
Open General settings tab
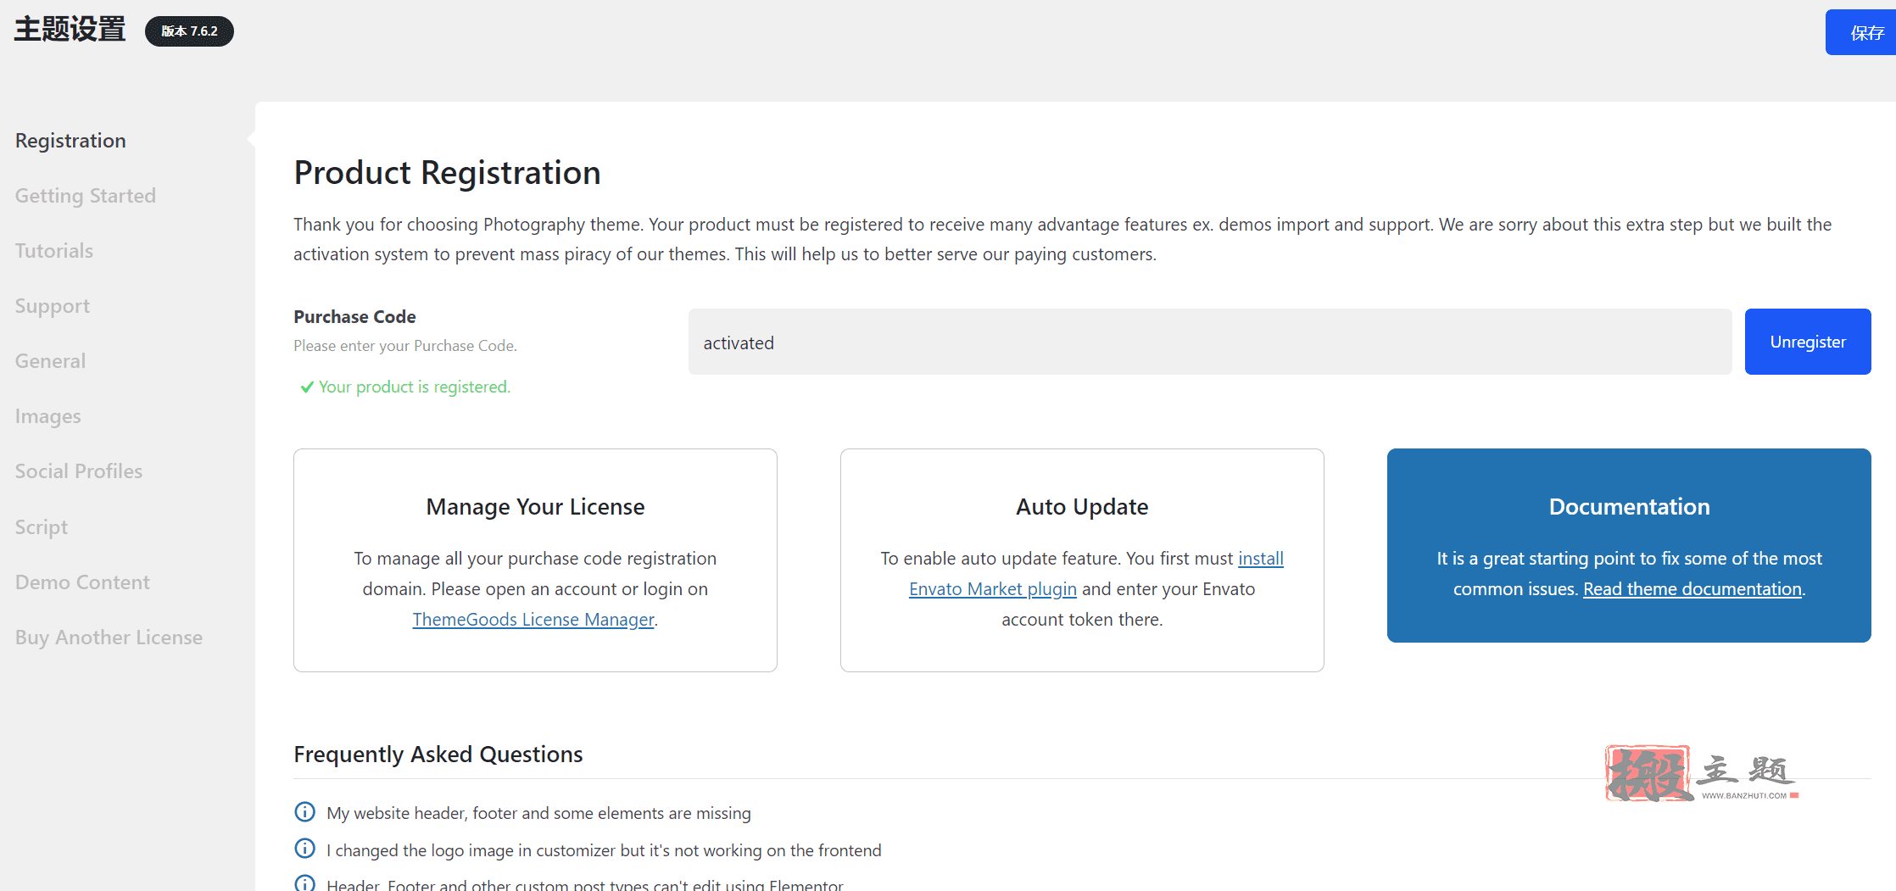click(x=51, y=361)
